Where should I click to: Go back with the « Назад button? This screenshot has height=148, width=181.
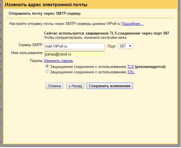tap(75, 86)
